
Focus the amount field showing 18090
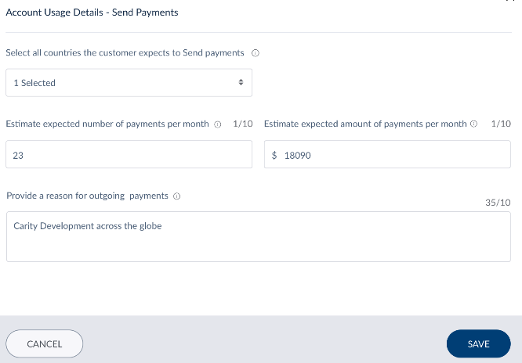pyautogui.click(x=392, y=155)
